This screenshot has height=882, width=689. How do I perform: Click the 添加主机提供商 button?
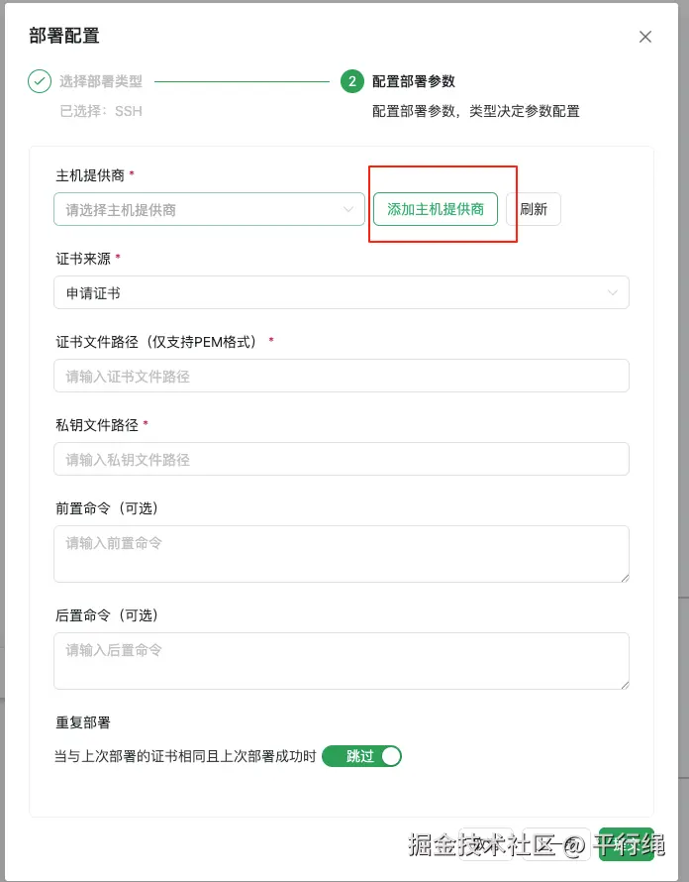tap(436, 209)
